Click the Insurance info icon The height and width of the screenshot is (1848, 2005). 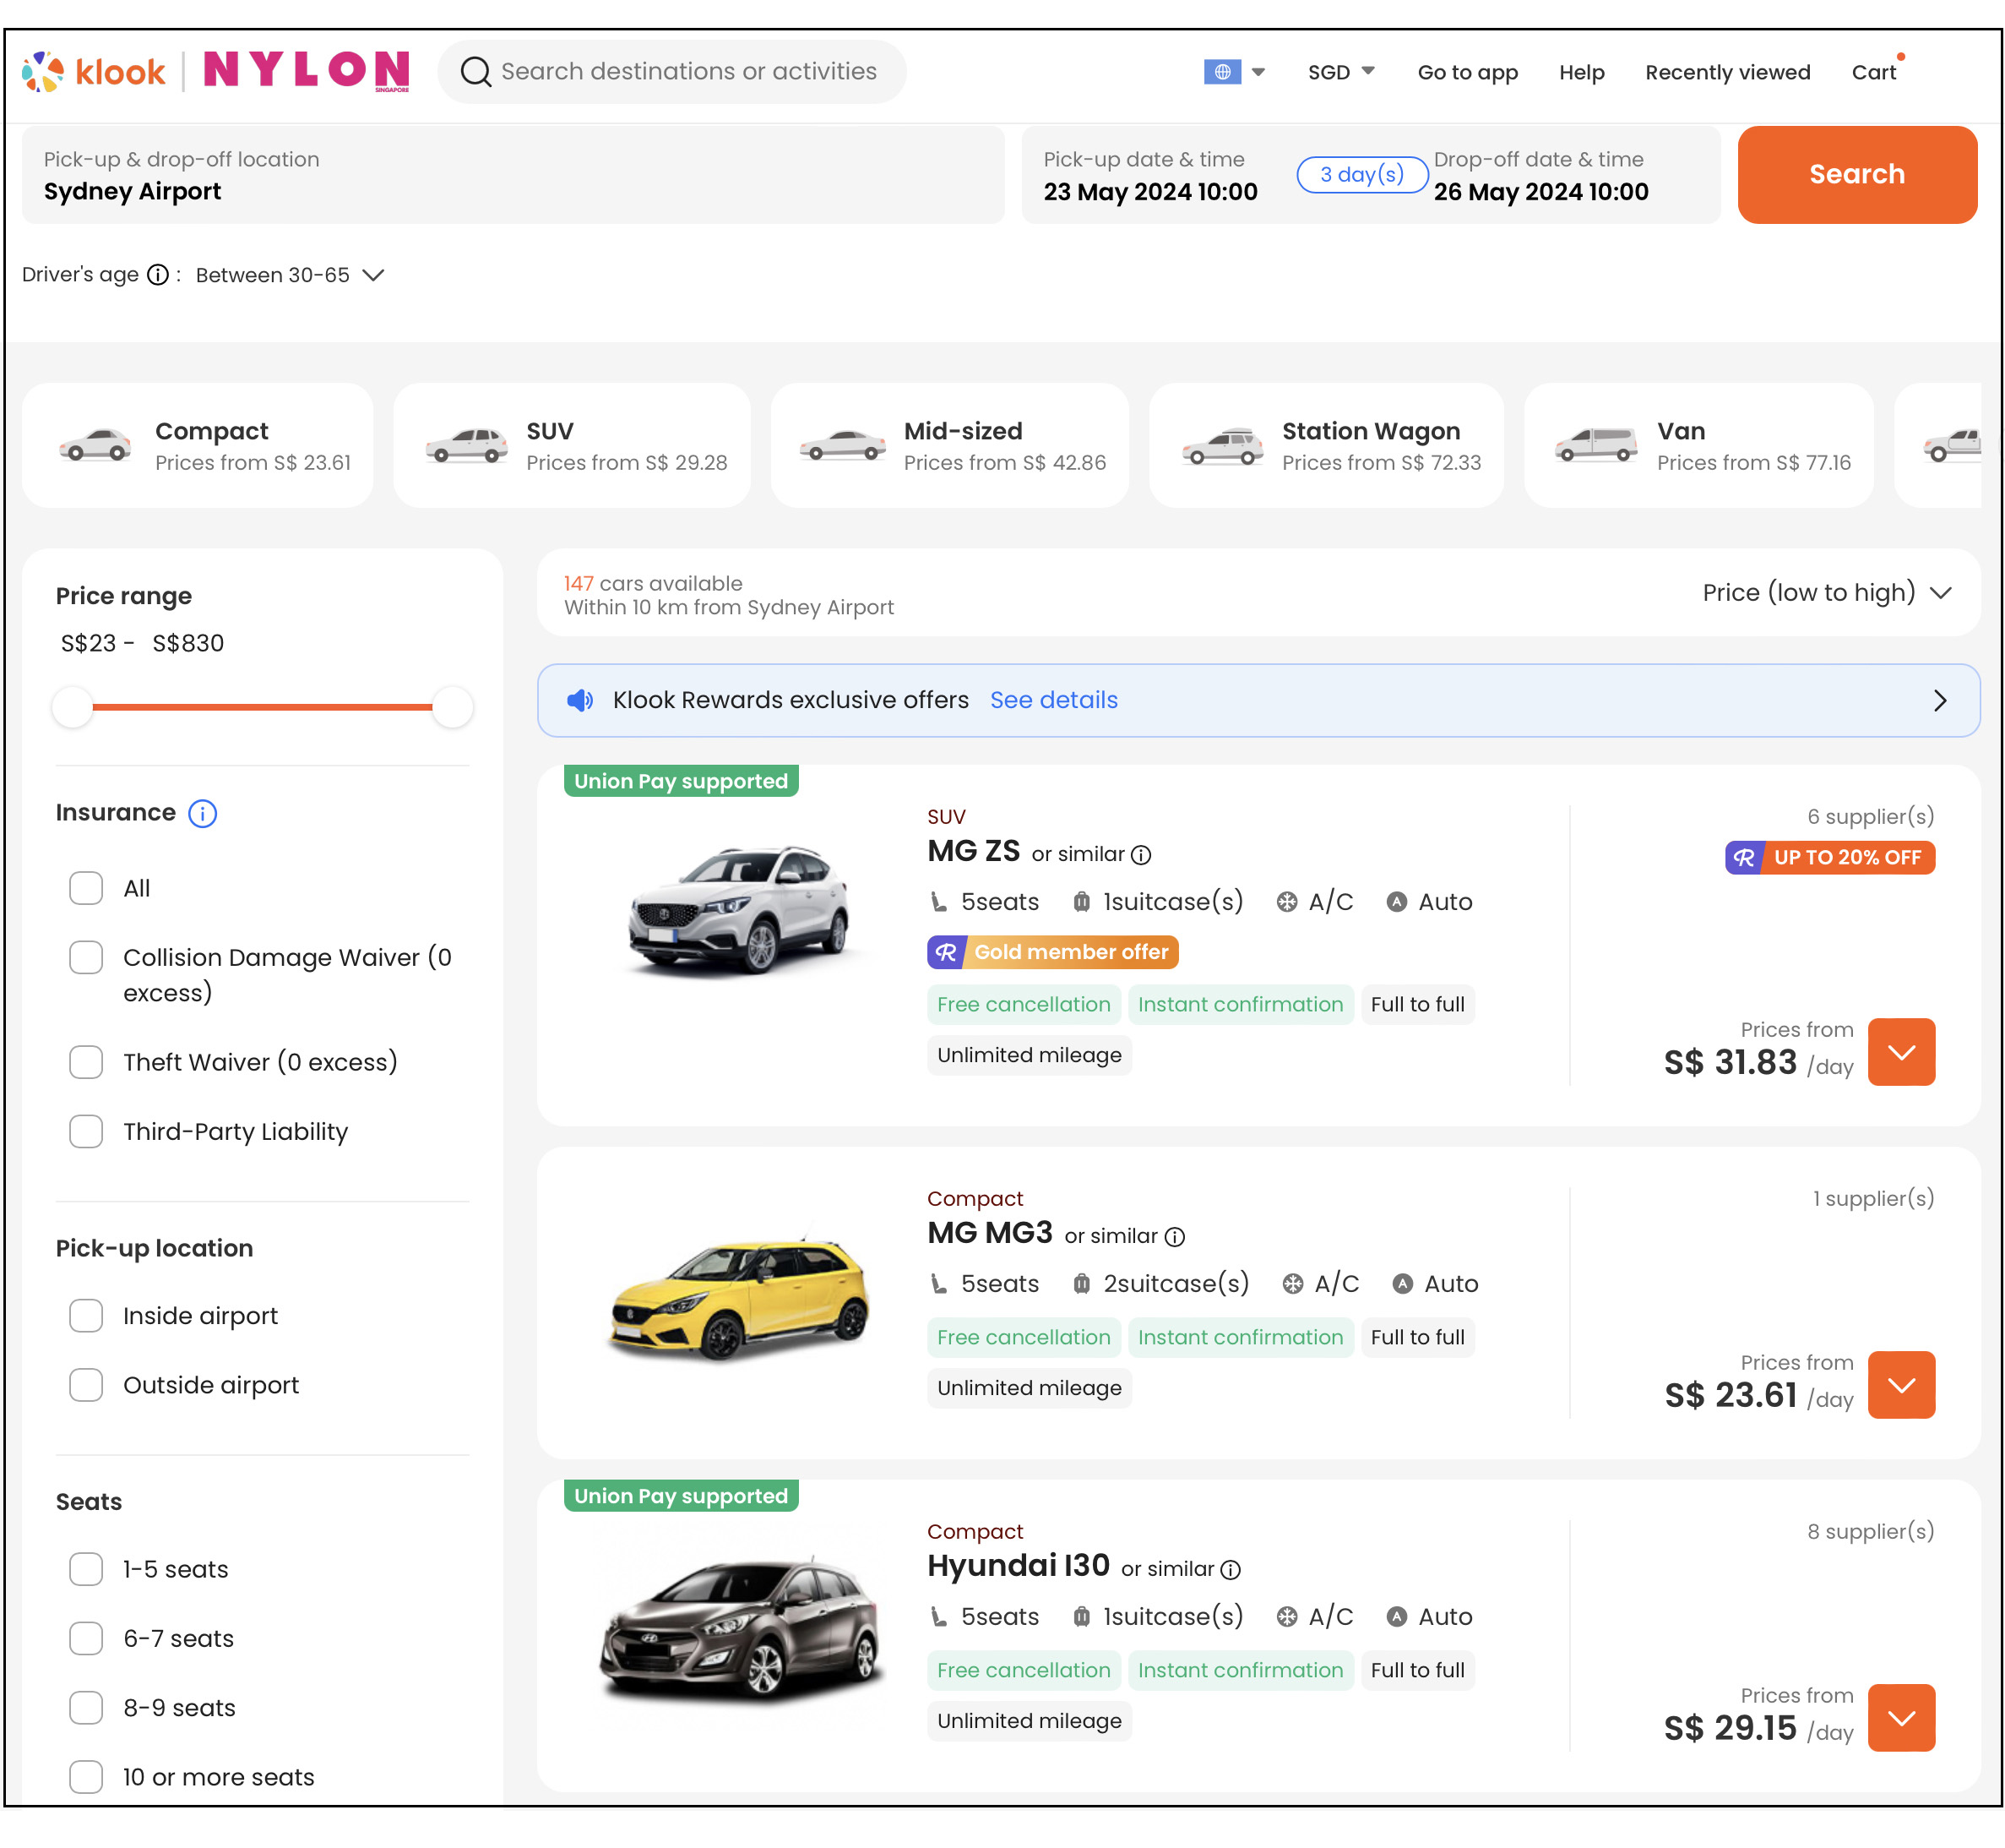pyautogui.click(x=203, y=813)
